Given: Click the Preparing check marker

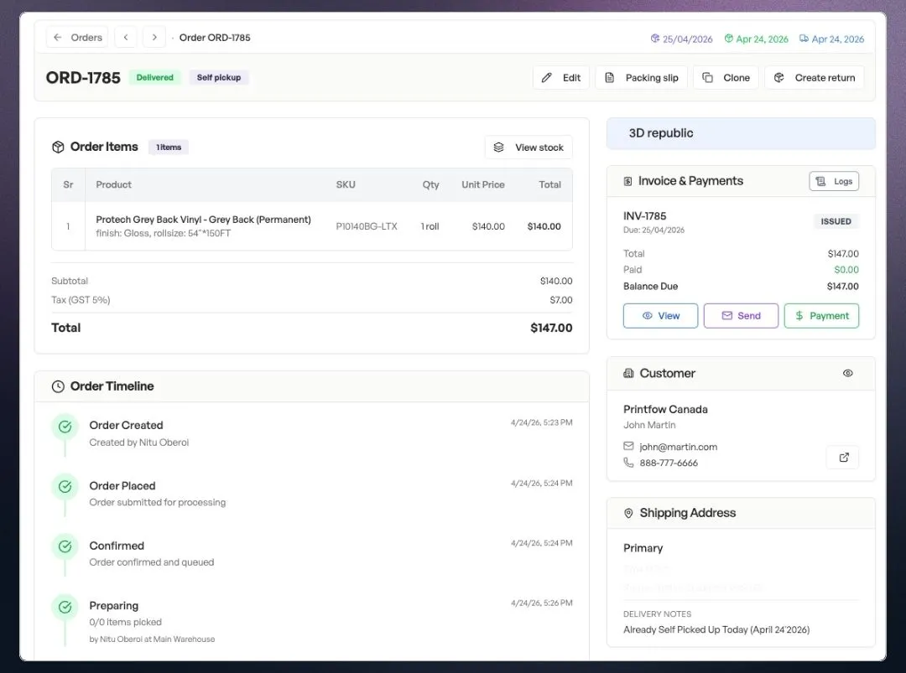Looking at the screenshot, I should [x=65, y=607].
